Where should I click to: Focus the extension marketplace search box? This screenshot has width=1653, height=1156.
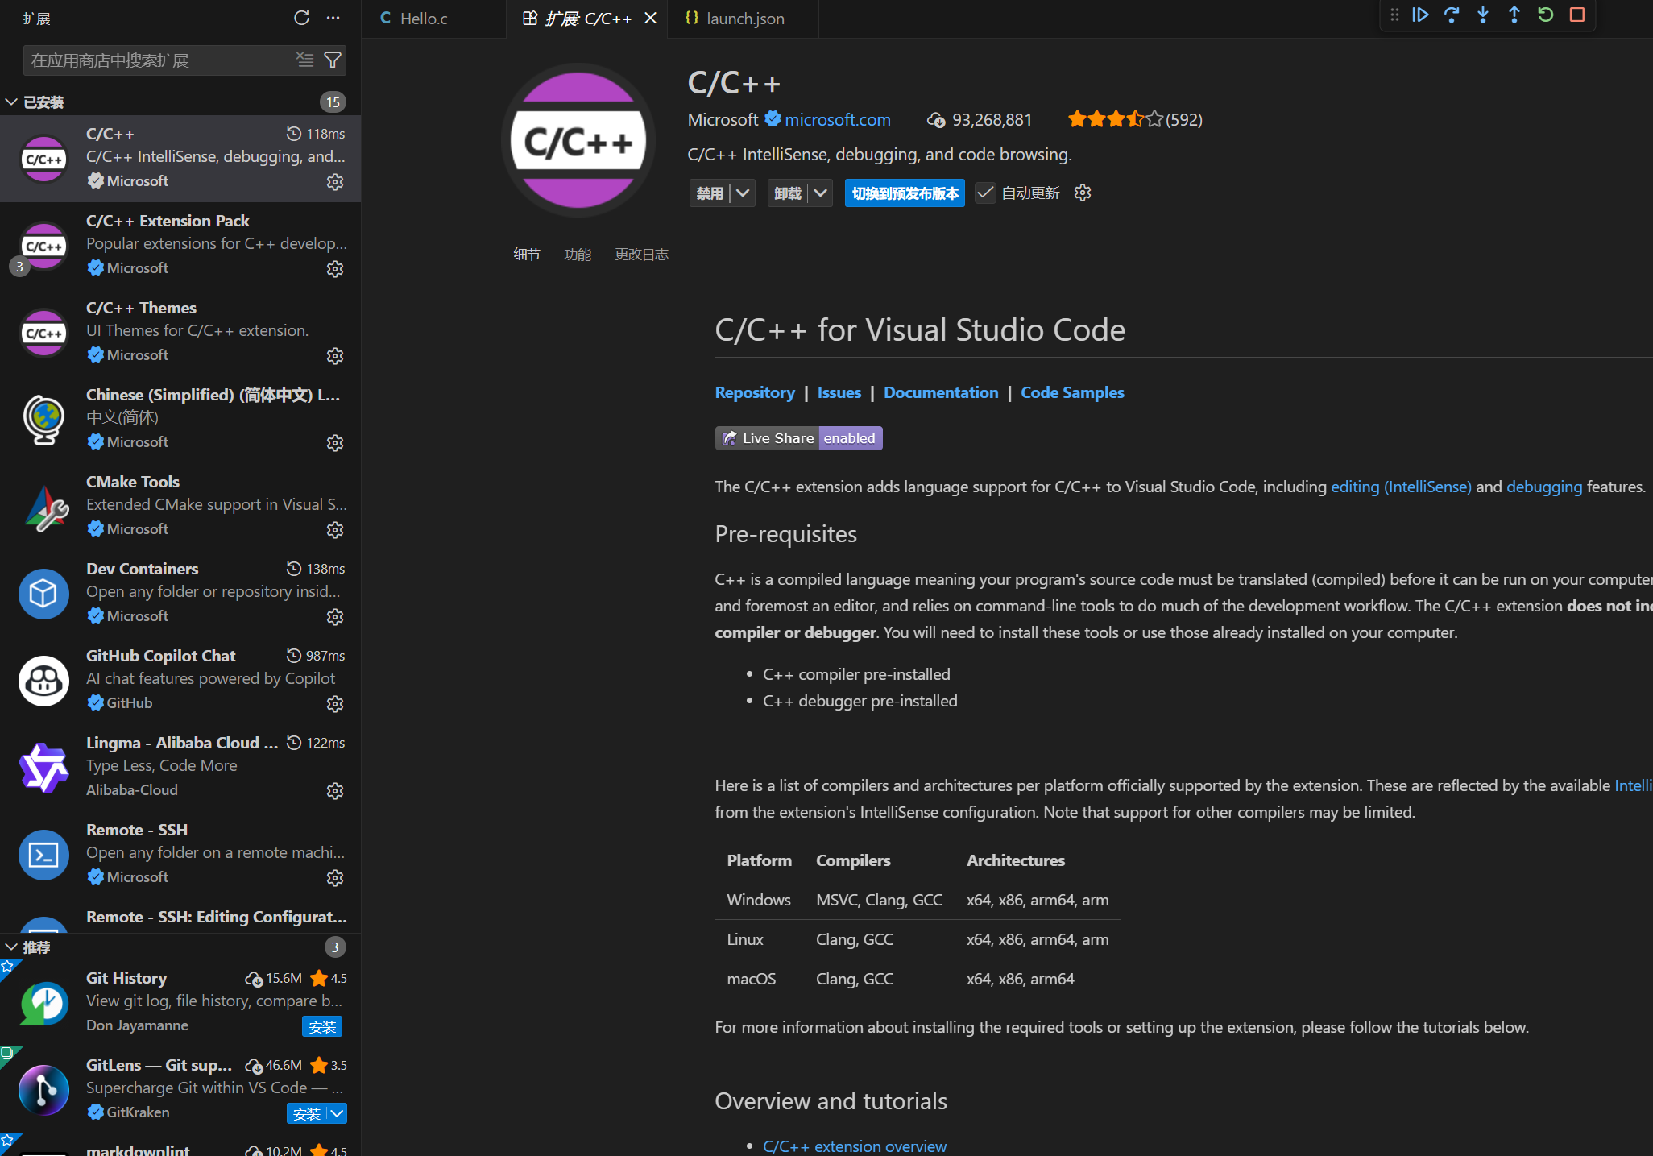pos(161,60)
